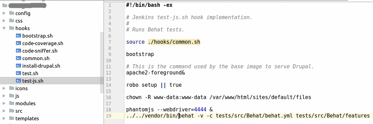This screenshot has height=124, width=373.
Task: Click the code-coverage.sh shell file icon
Action: (x=18, y=43)
